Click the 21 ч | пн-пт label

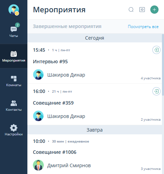pyautogui.click(x=62, y=92)
